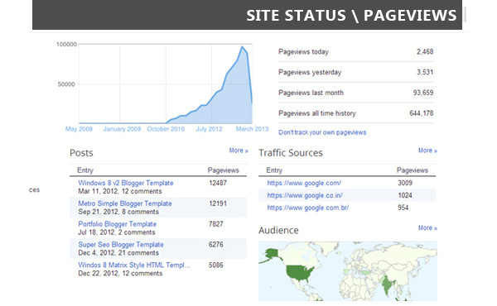
Task: Click the Posts section heading
Action: (81, 153)
